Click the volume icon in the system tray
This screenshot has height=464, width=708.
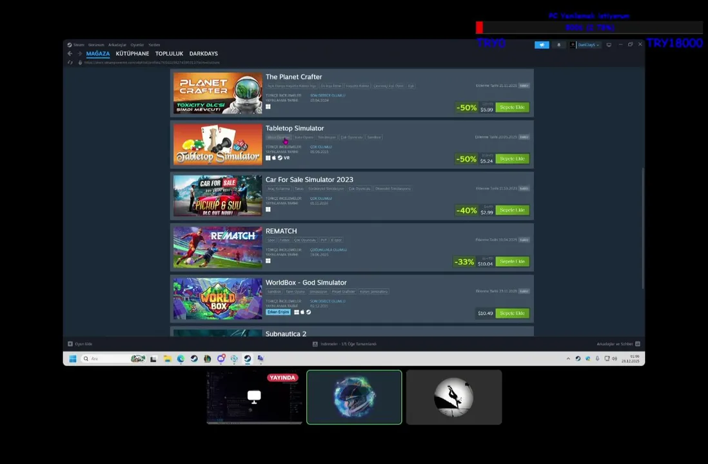click(x=615, y=359)
